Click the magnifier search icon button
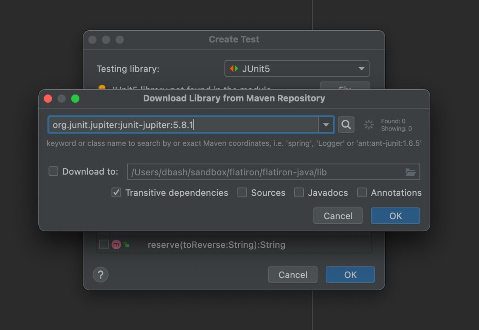The image size is (479, 330). [x=346, y=125]
